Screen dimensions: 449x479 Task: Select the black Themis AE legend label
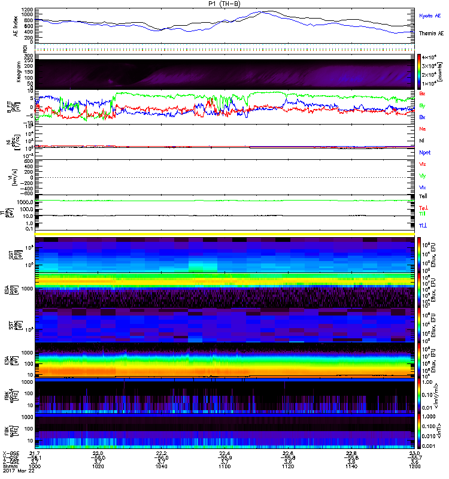tap(431, 34)
